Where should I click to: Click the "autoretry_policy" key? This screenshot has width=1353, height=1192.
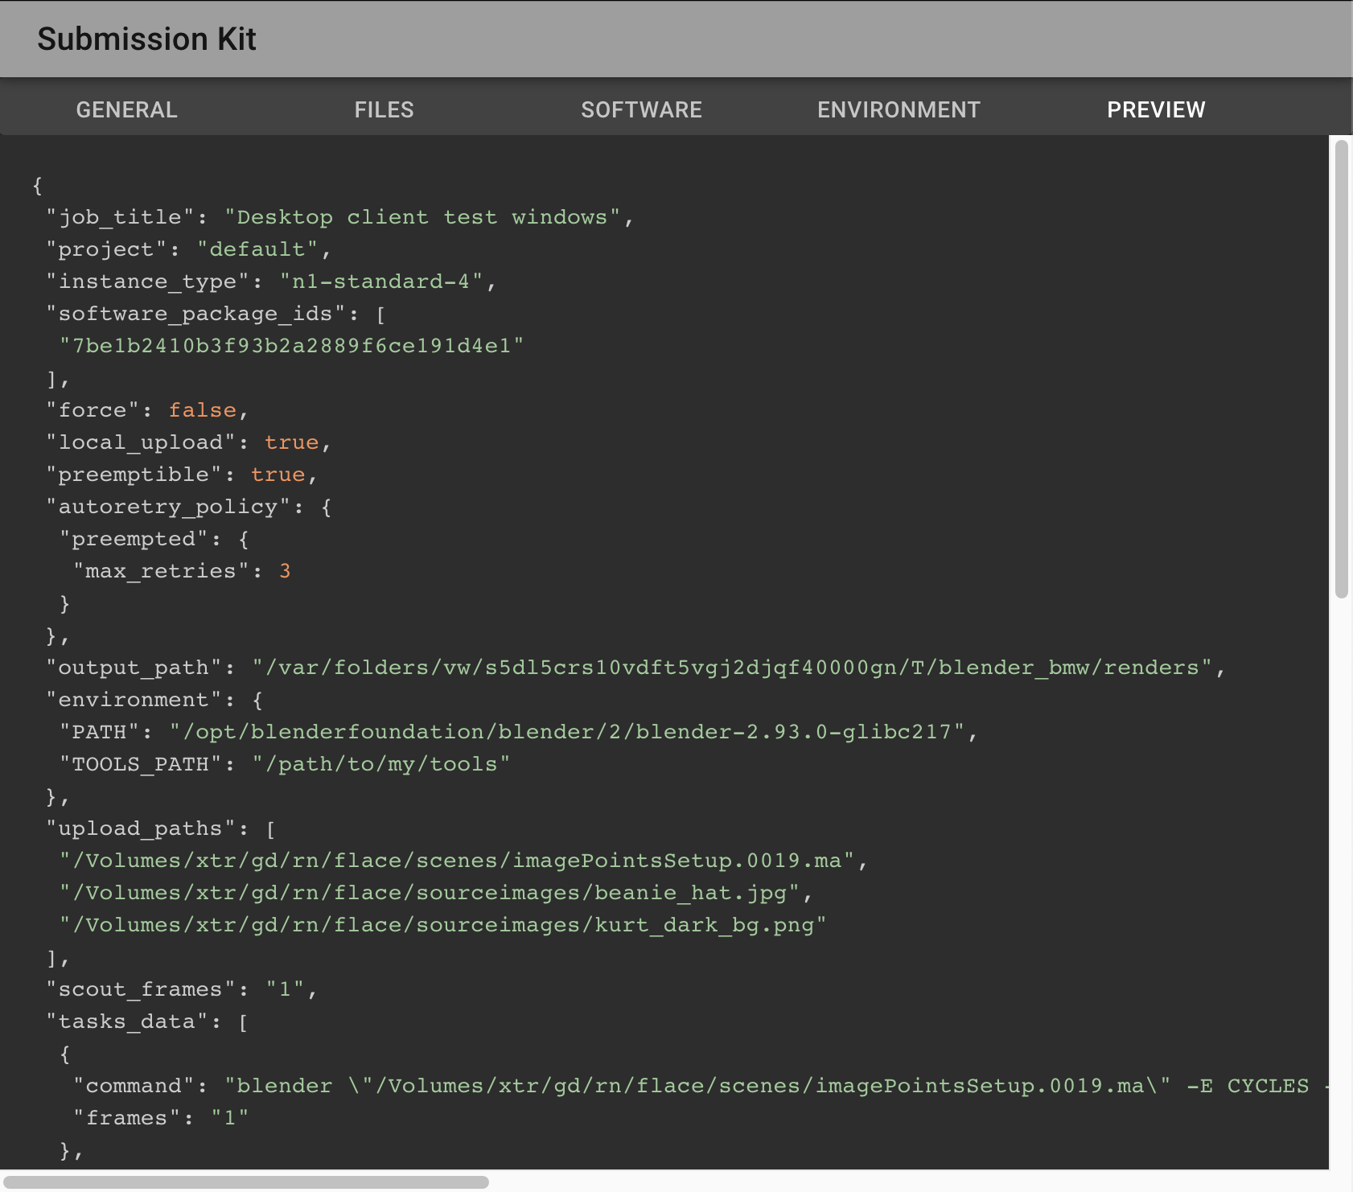coord(168,507)
